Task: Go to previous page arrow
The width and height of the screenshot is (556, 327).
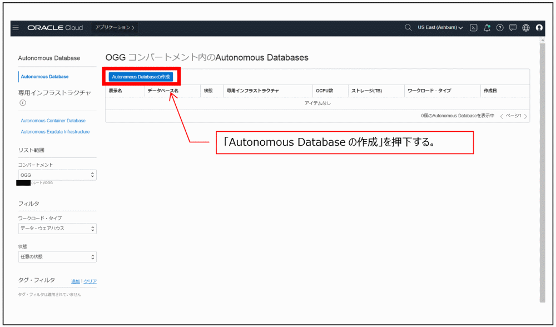Action: (502, 116)
